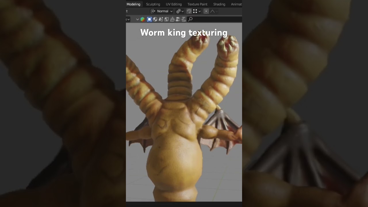Image resolution: width=368 pixels, height=207 pixels.
Task: Toggle proportional editing
Action: point(206,11)
